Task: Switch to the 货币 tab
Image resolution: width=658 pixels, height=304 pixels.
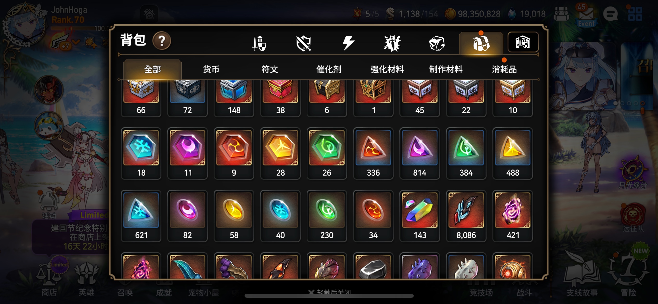Action: pyautogui.click(x=211, y=69)
